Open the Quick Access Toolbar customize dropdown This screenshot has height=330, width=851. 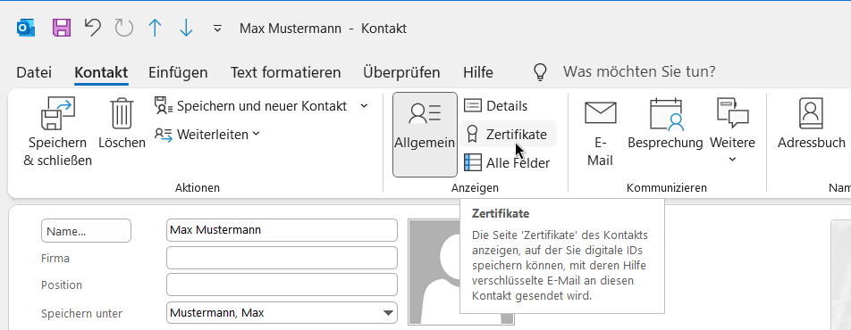[217, 29]
